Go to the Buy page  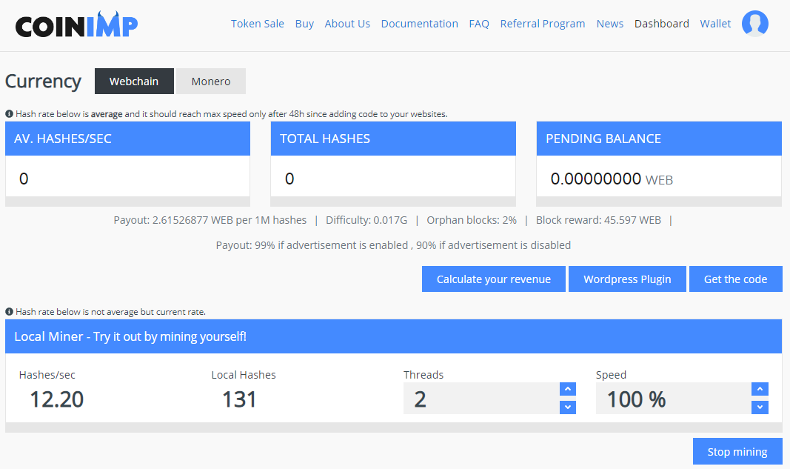point(304,24)
